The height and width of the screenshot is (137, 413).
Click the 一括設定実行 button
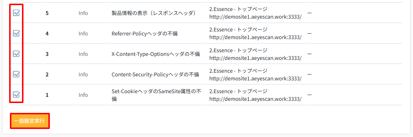coord(29,121)
